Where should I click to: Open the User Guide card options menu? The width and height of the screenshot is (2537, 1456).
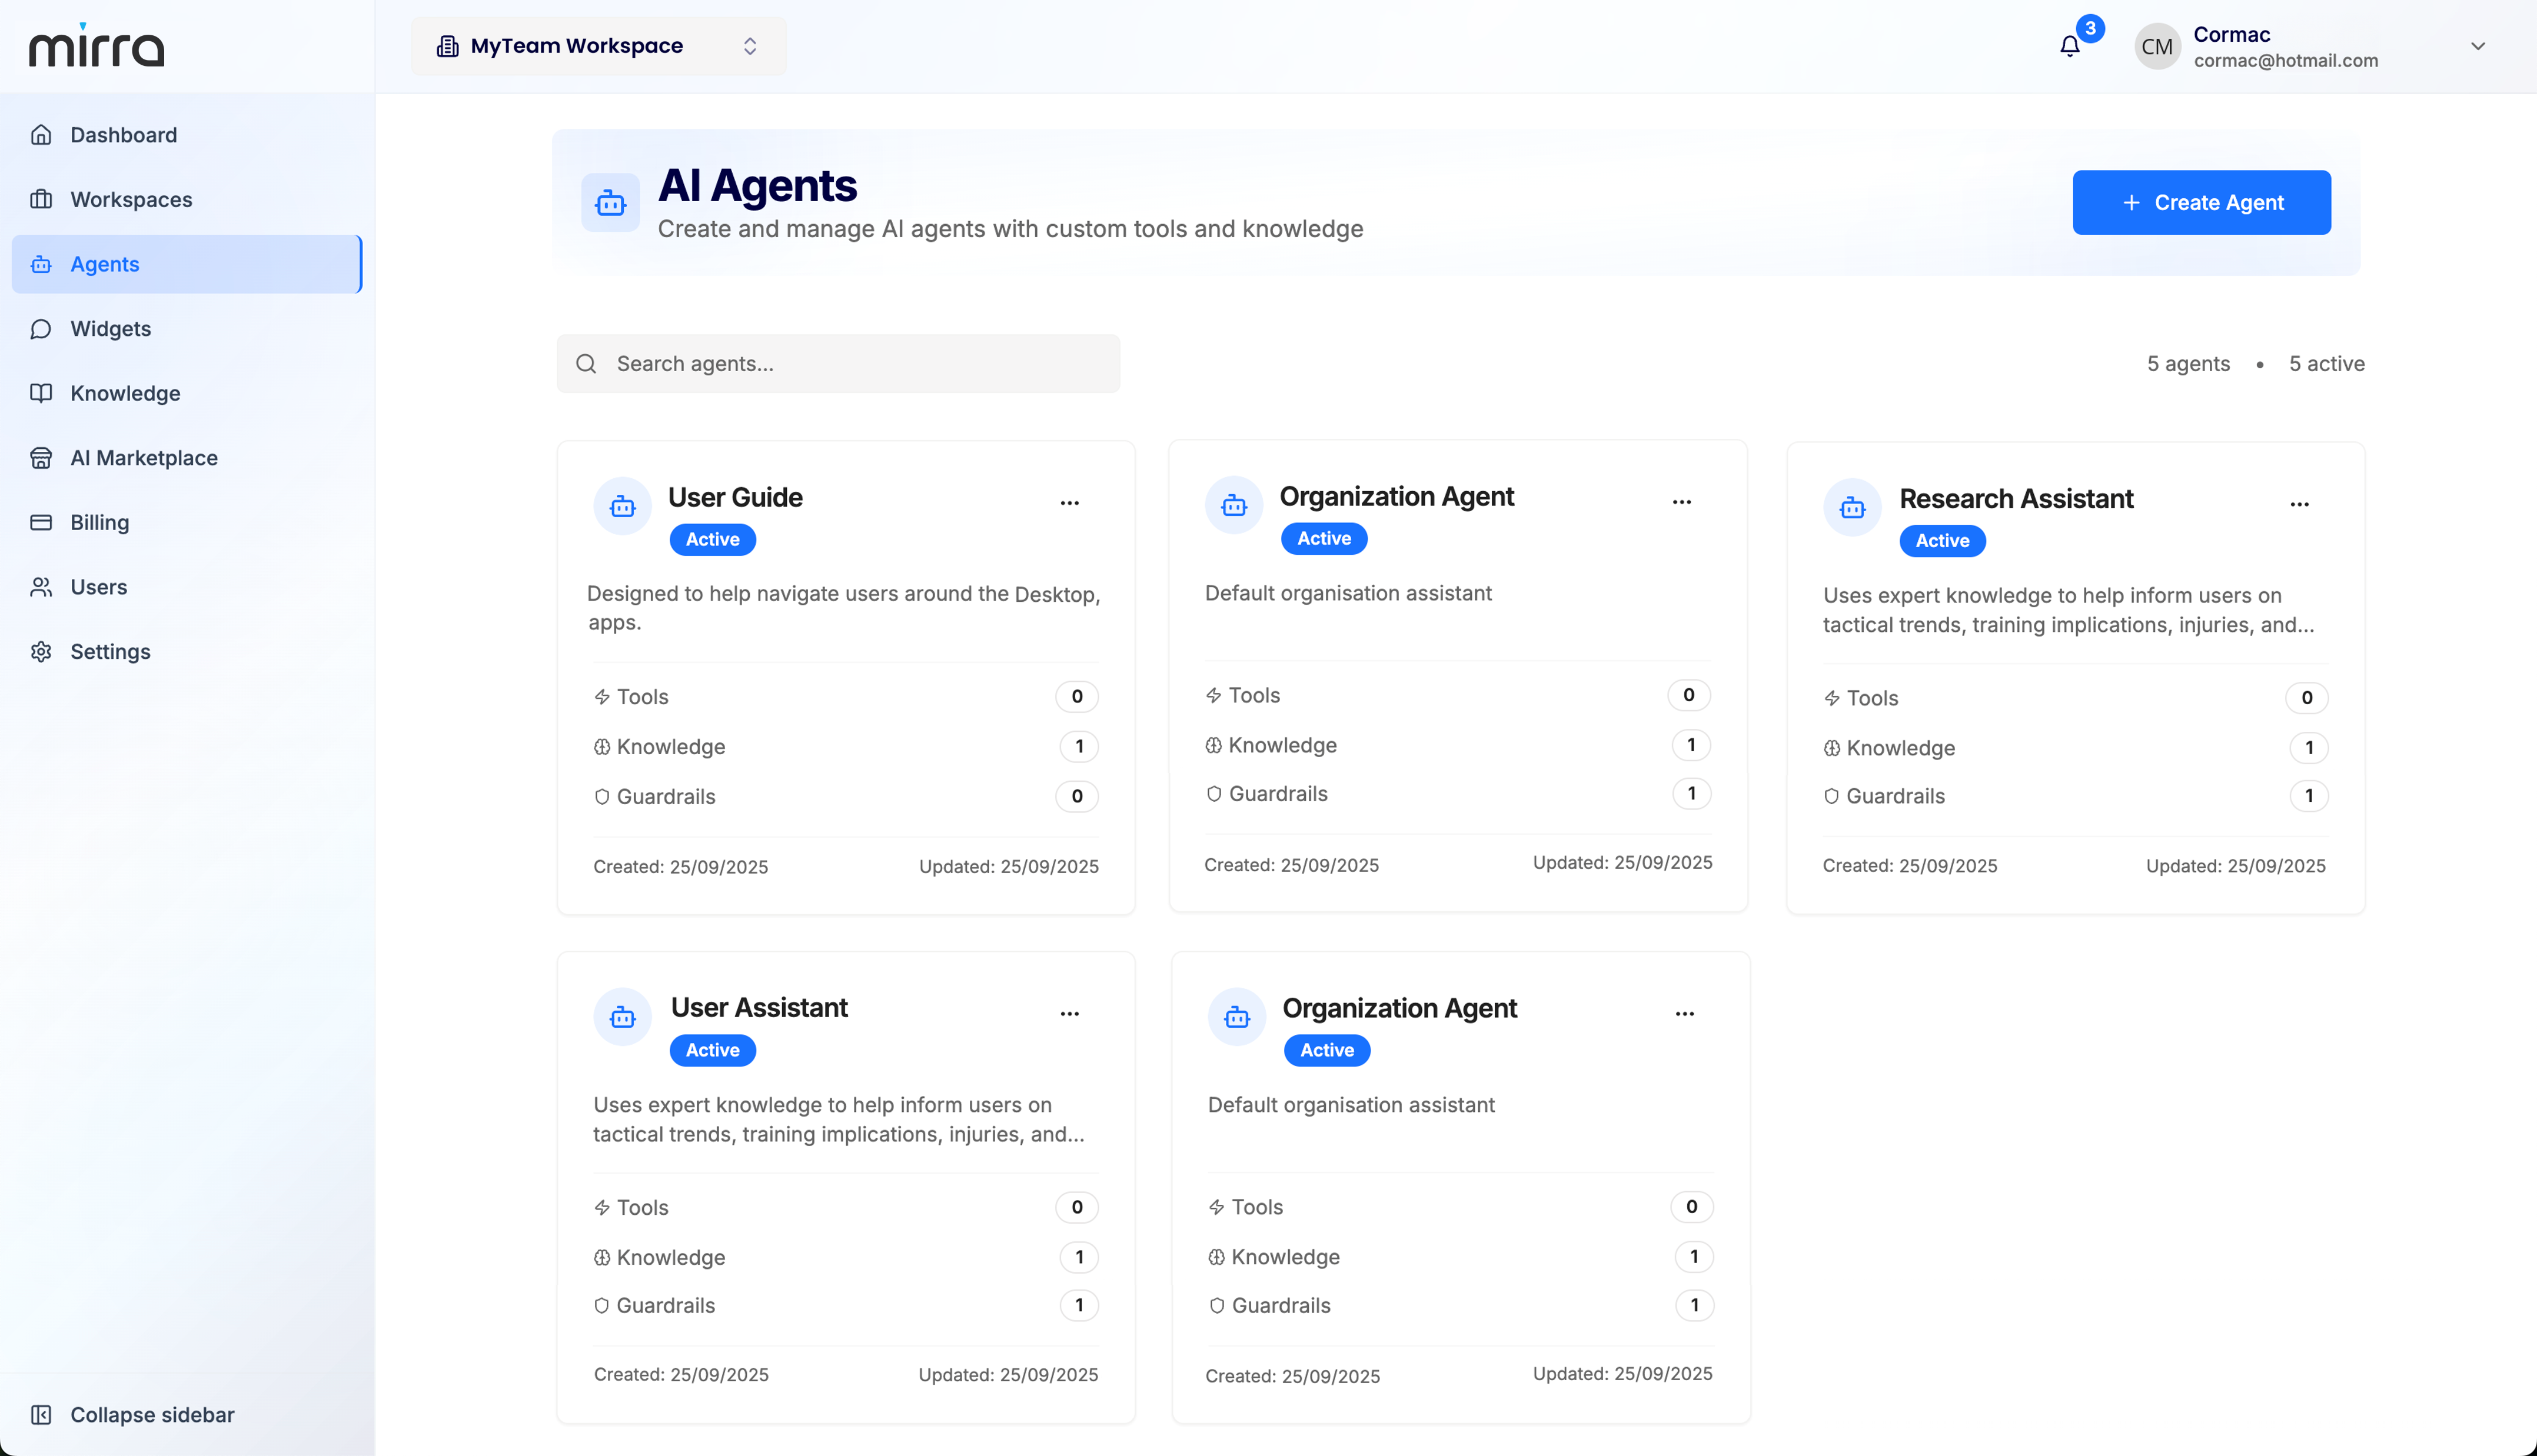click(1069, 503)
